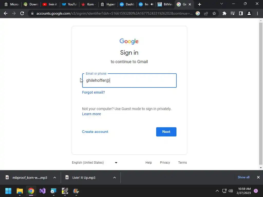Open the volume tray icon
The image size is (263, 197).
(231, 191)
